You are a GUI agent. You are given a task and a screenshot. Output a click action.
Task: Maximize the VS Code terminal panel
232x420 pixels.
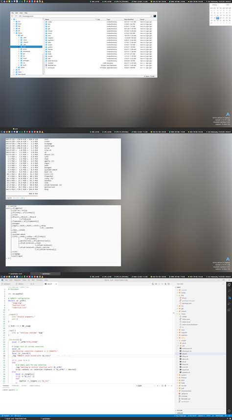(168, 386)
